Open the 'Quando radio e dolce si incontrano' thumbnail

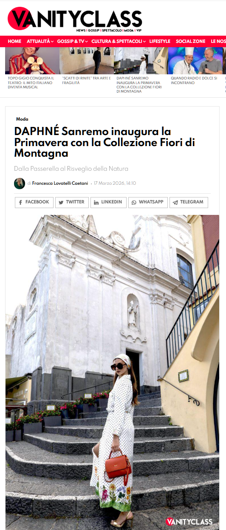tap(195, 61)
